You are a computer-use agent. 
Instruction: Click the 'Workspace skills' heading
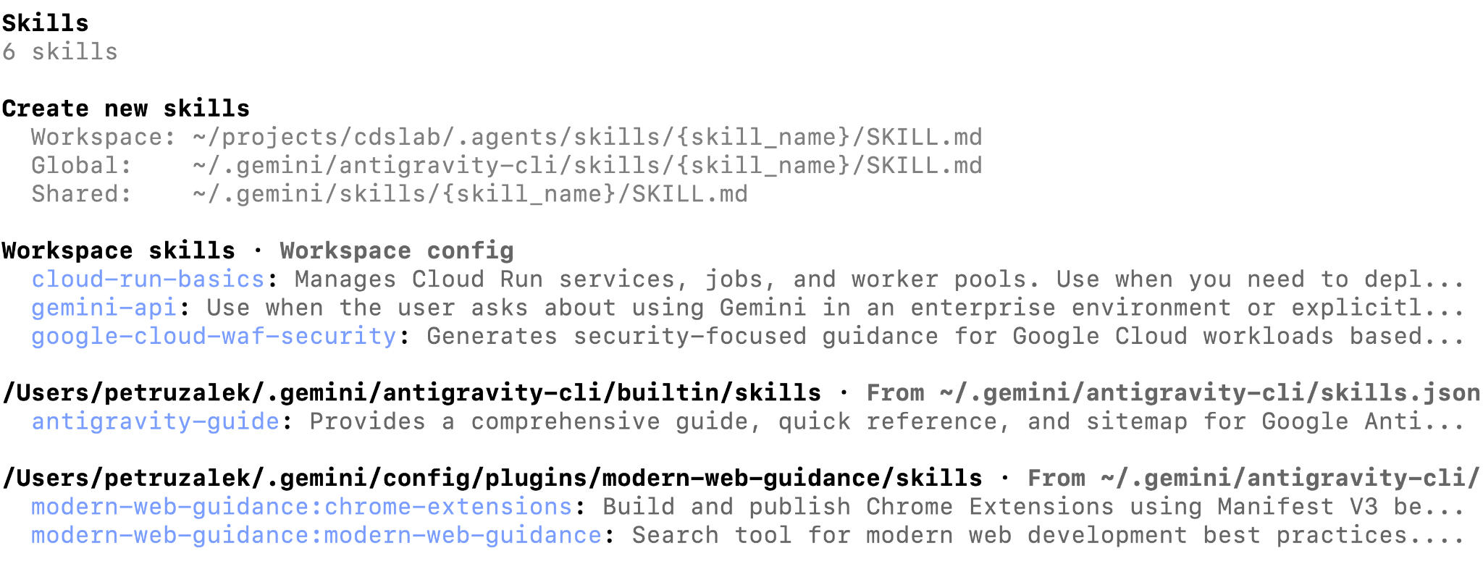point(119,251)
